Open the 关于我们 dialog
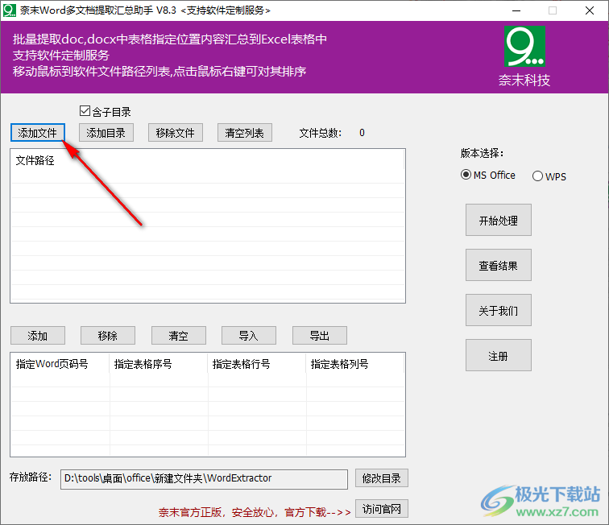Image resolution: width=609 pixels, height=525 pixels. pos(499,310)
